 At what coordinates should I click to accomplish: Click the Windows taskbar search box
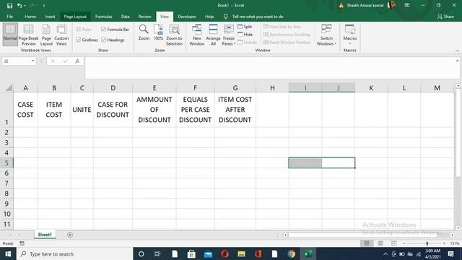point(75,253)
